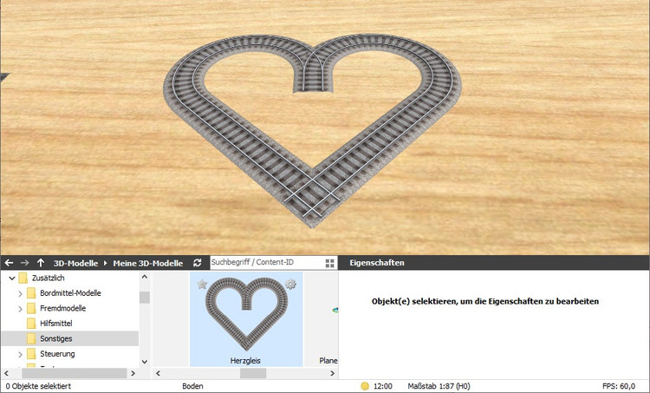Click the Boden status bar label
The image size is (650, 393).
point(193,386)
